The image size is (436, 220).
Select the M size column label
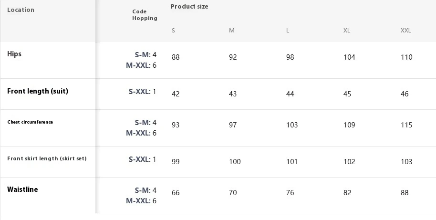(x=231, y=31)
